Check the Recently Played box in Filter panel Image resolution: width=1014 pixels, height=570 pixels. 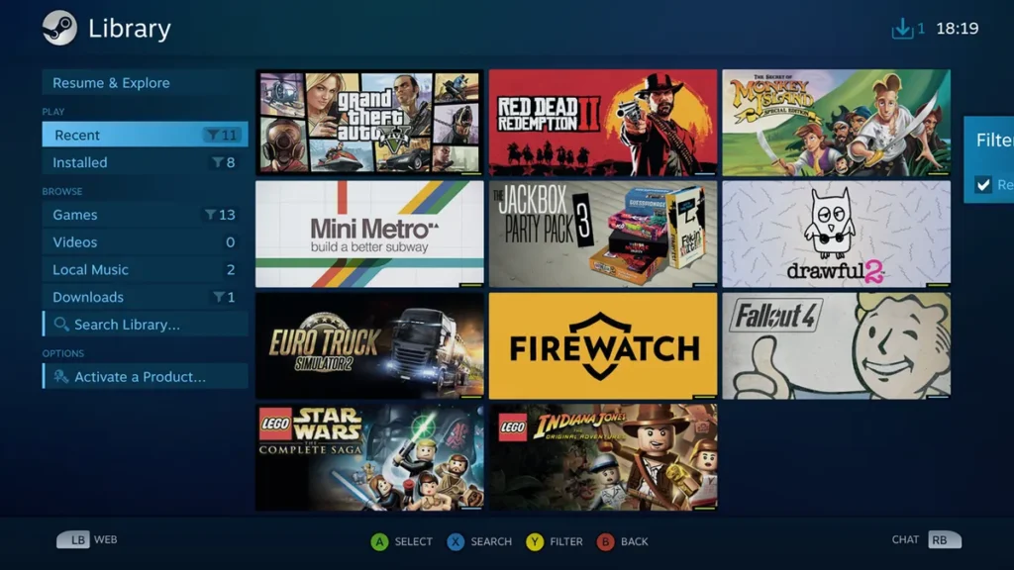[983, 184]
